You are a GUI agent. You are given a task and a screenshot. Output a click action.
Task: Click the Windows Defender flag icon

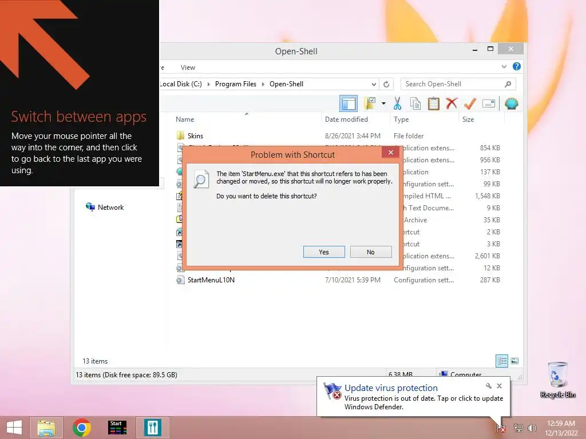[332, 391]
